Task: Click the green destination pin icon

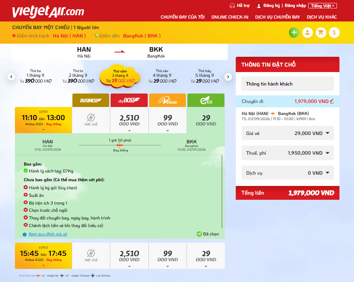Action: click(x=96, y=36)
